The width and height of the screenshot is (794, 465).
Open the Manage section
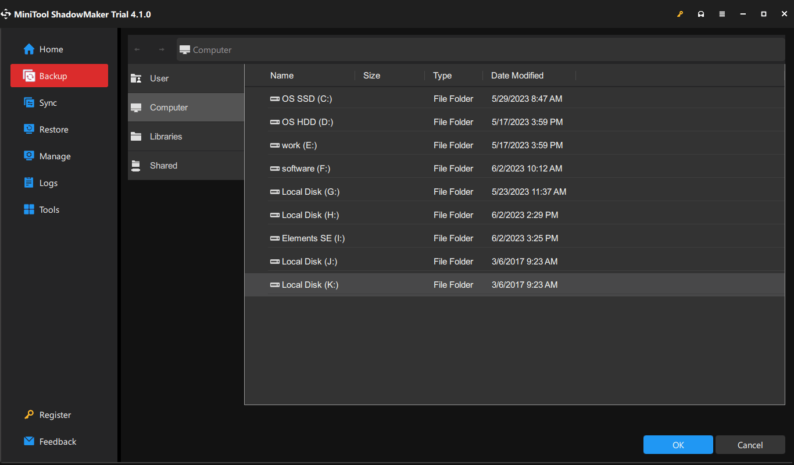[53, 156]
